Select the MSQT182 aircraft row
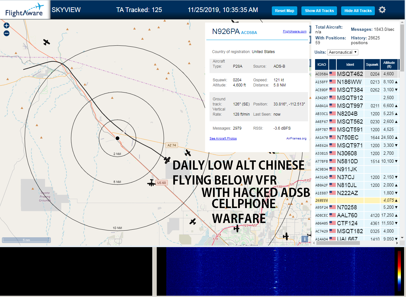Screen dimensions: 406x297 (357, 231)
